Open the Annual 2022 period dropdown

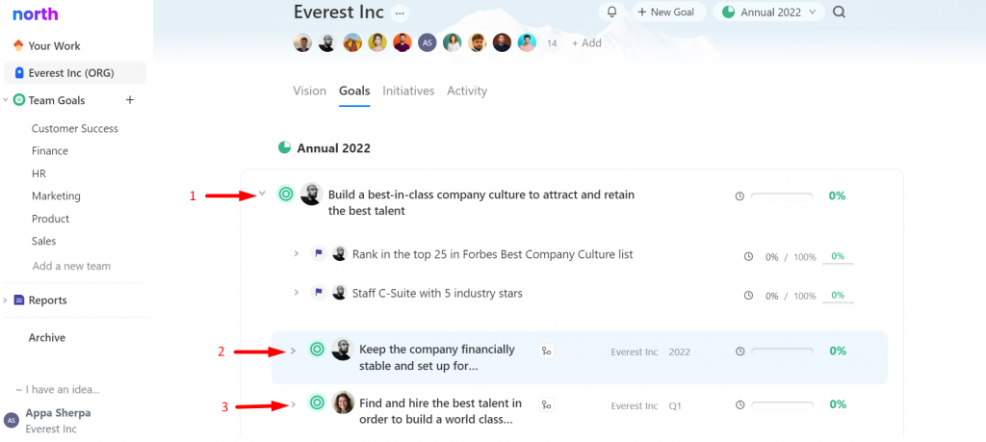point(768,12)
